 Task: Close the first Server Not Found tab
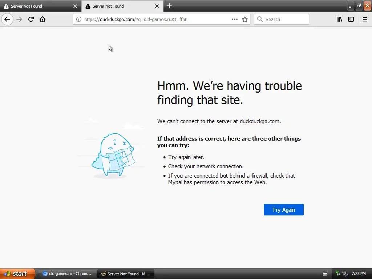click(75, 6)
